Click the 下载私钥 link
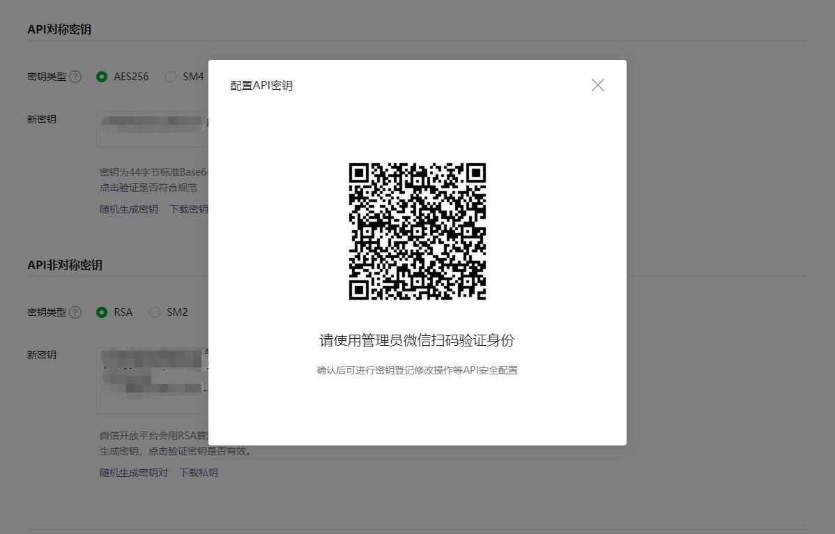Viewport: 835px width, 534px height. point(199,473)
